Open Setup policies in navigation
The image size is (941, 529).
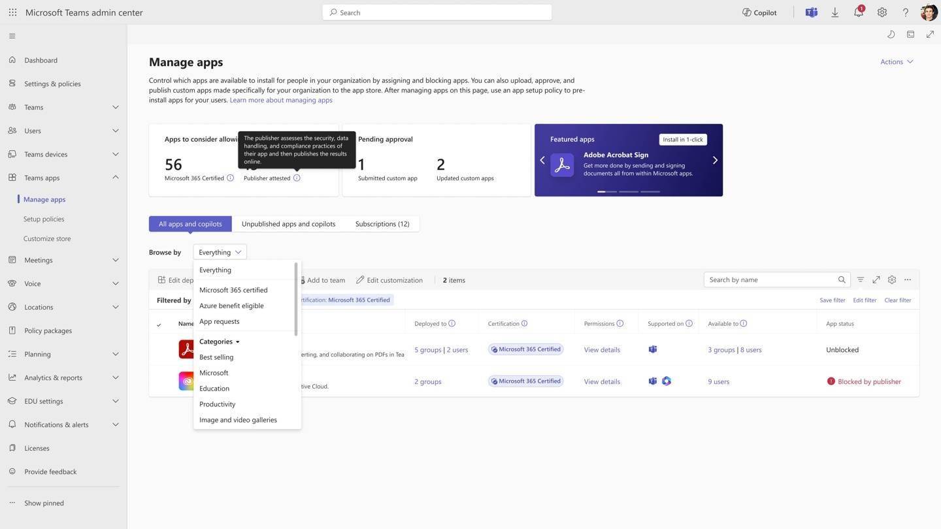click(44, 219)
